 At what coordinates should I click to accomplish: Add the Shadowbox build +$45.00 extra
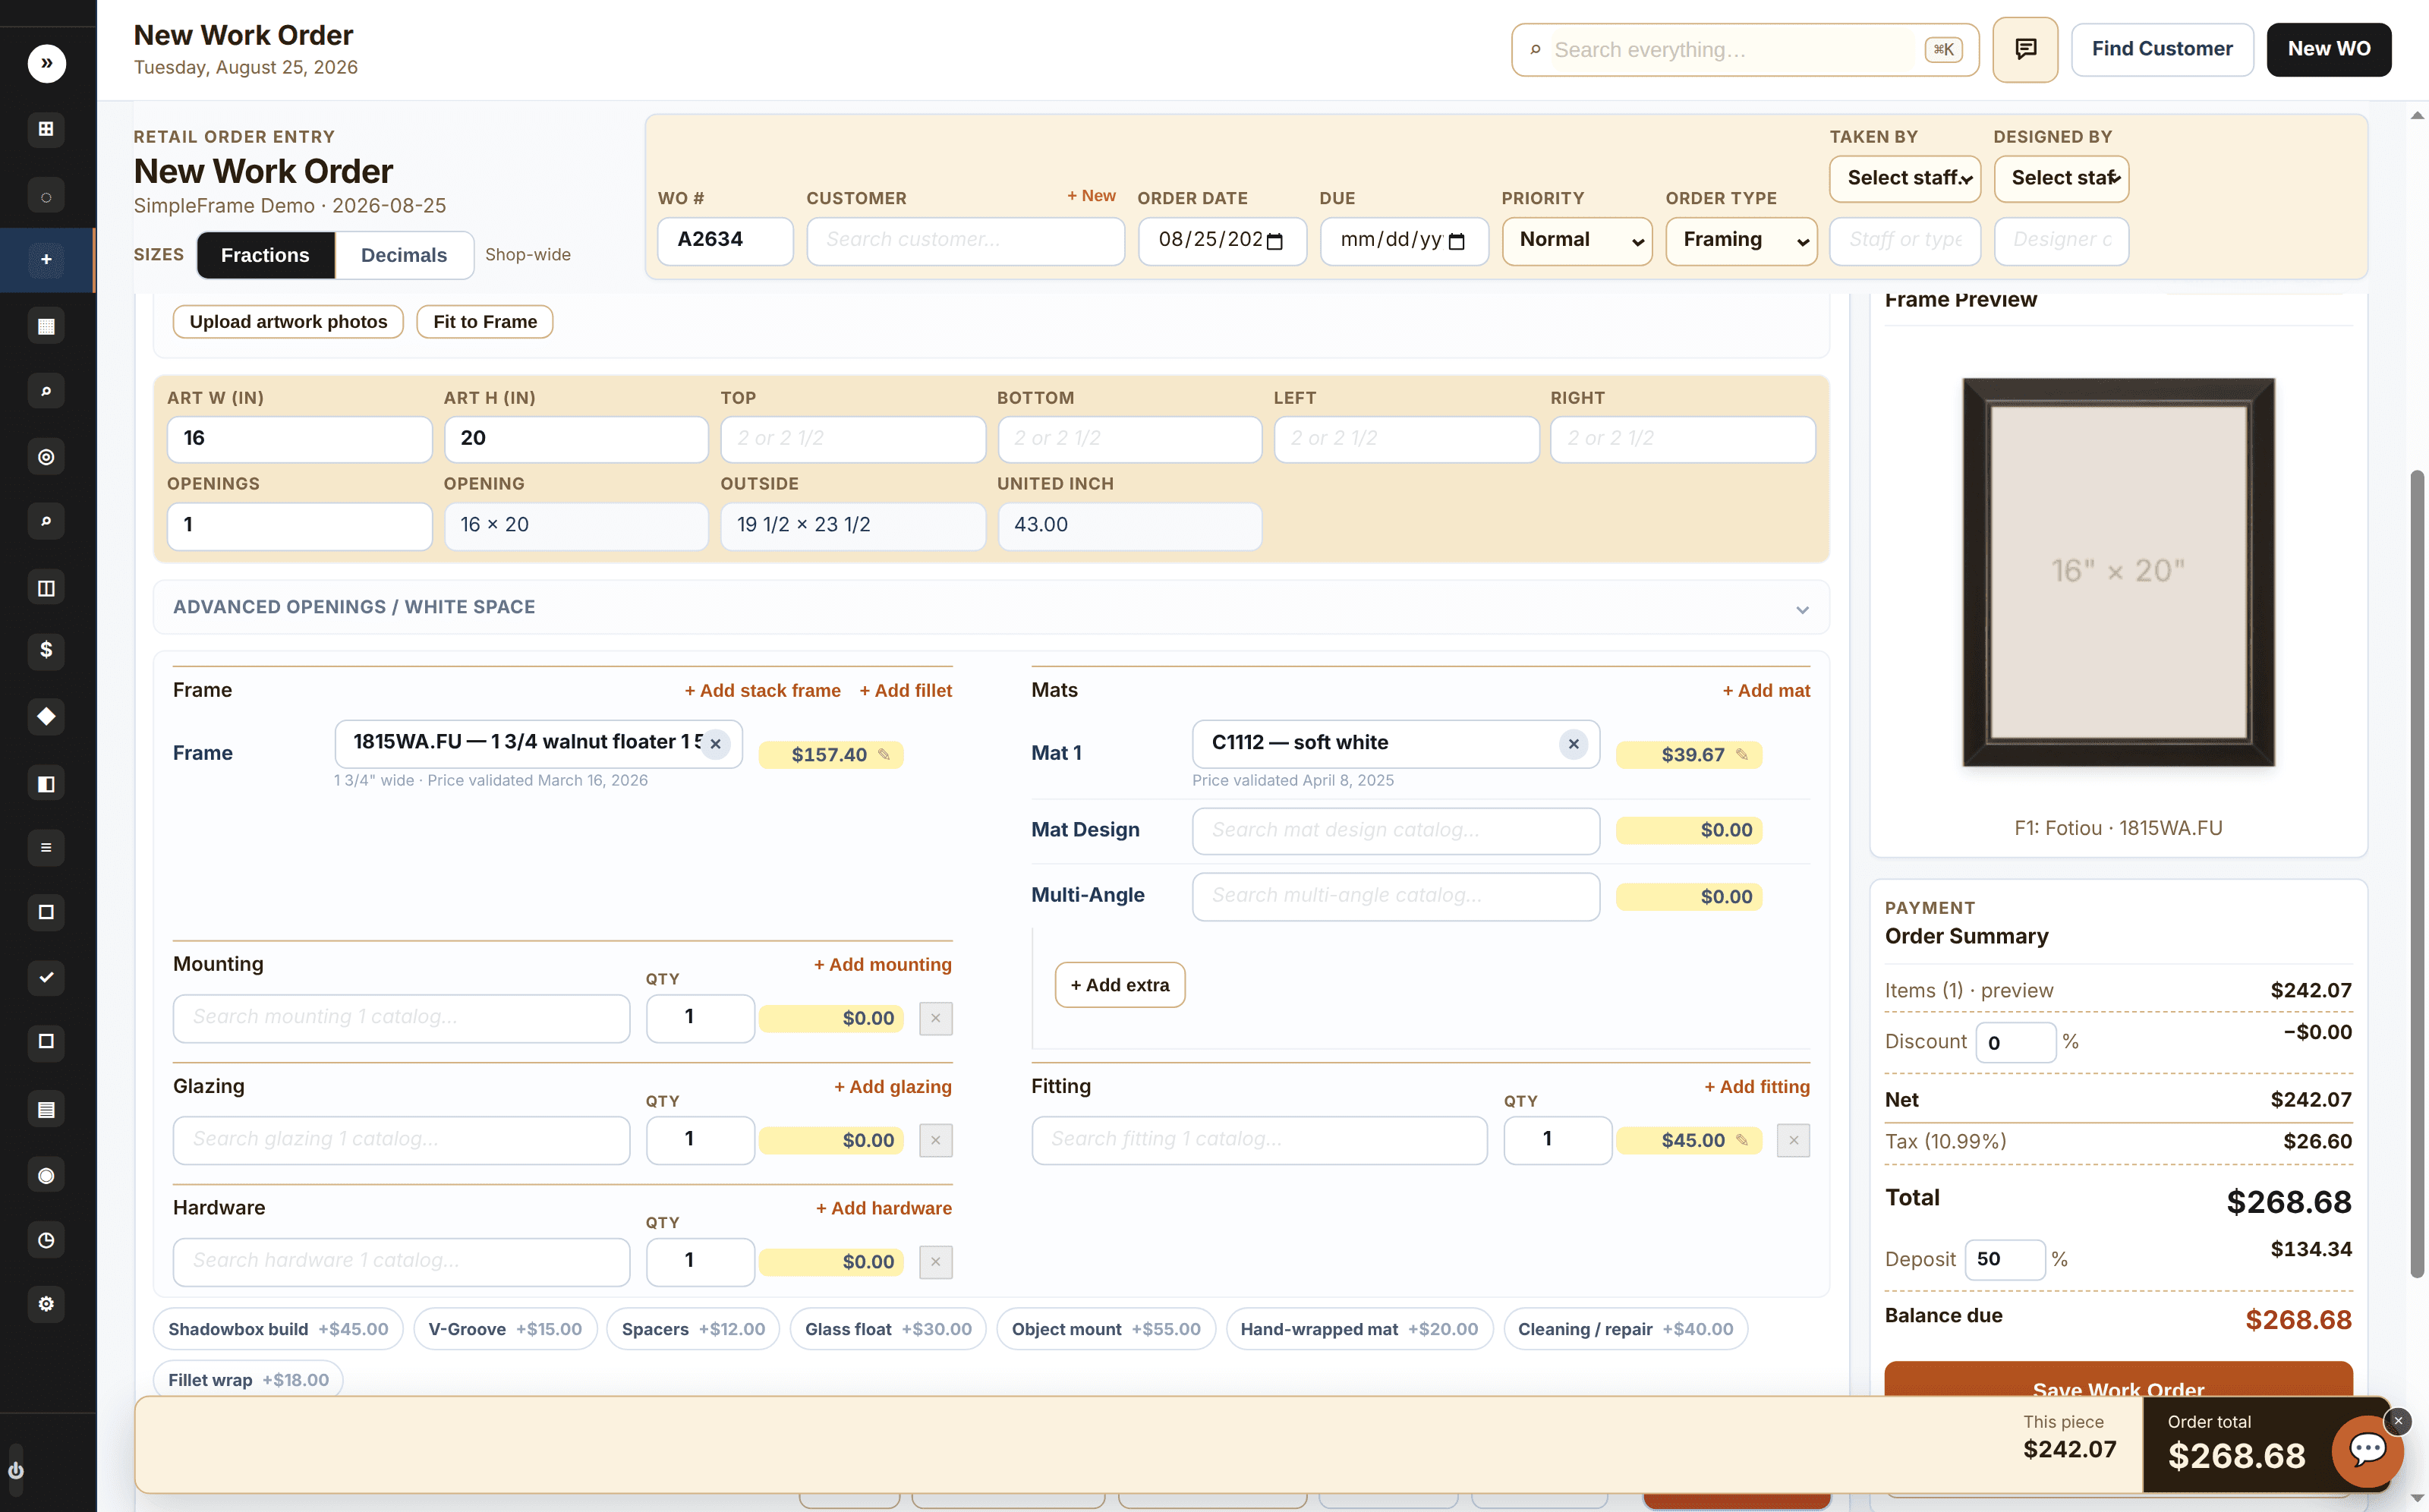[278, 1329]
